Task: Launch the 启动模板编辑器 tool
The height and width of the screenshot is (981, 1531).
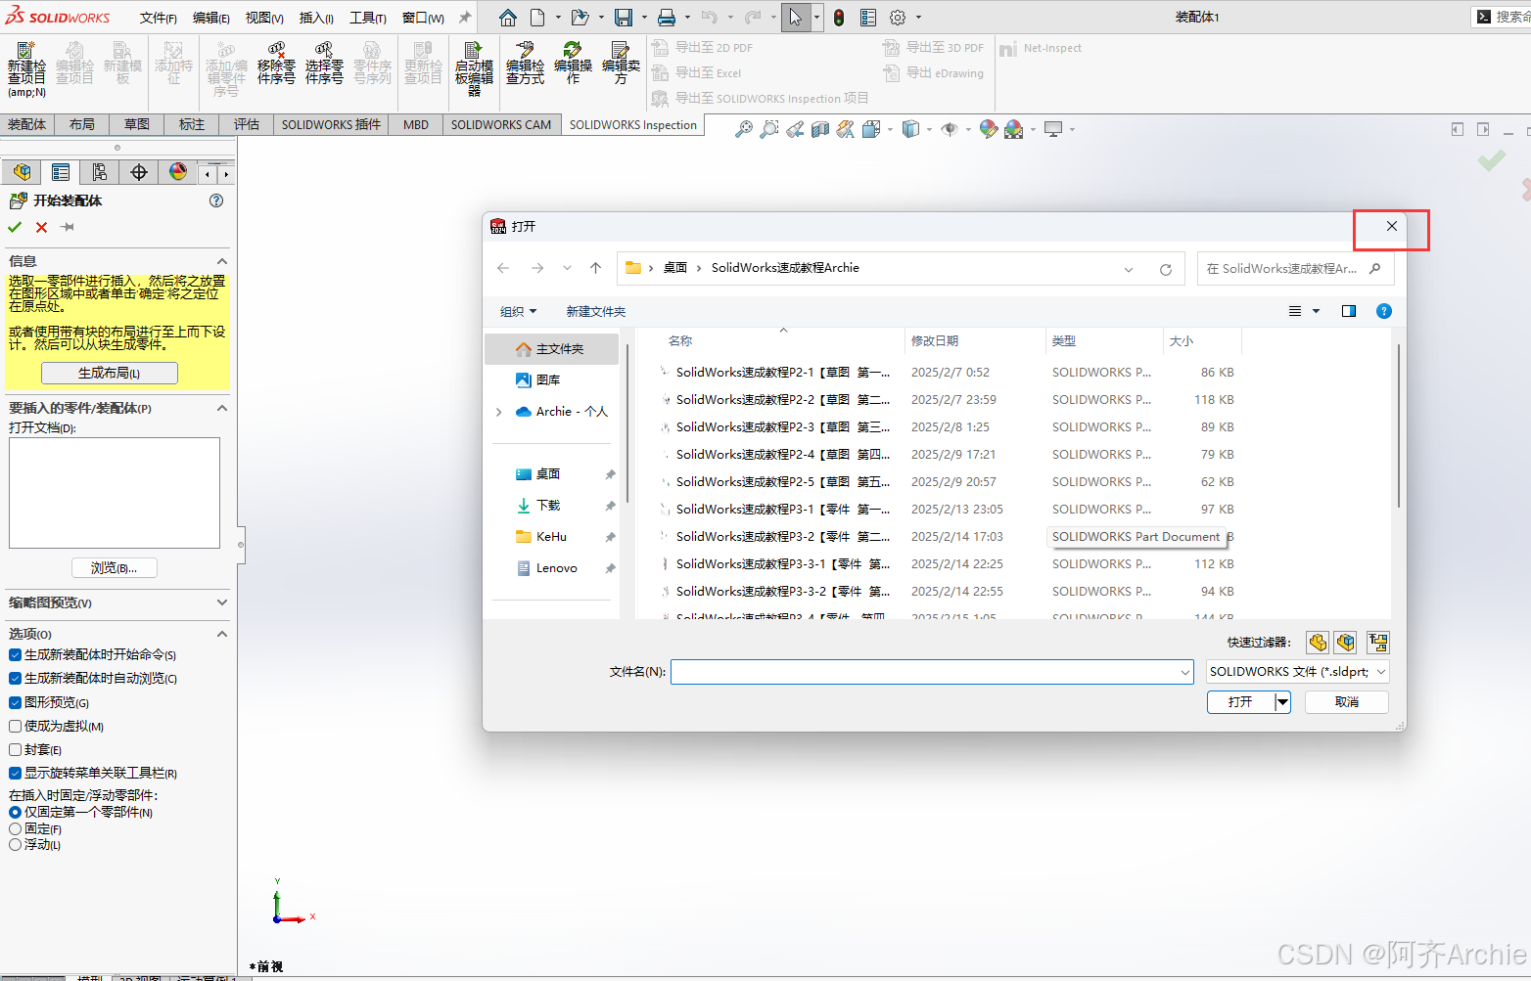Action: click(x=474, y=68)
